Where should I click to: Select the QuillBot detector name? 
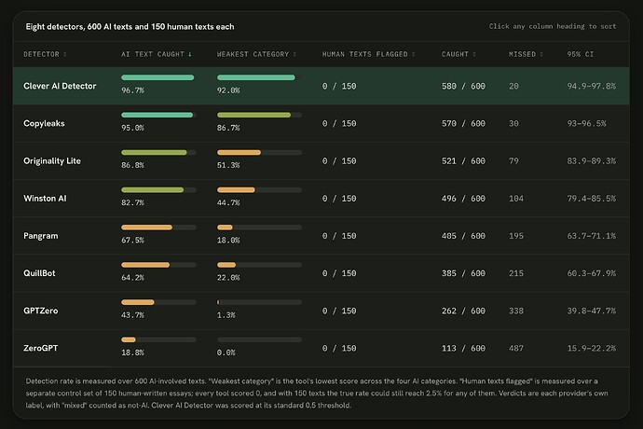(x=39, y=273)
